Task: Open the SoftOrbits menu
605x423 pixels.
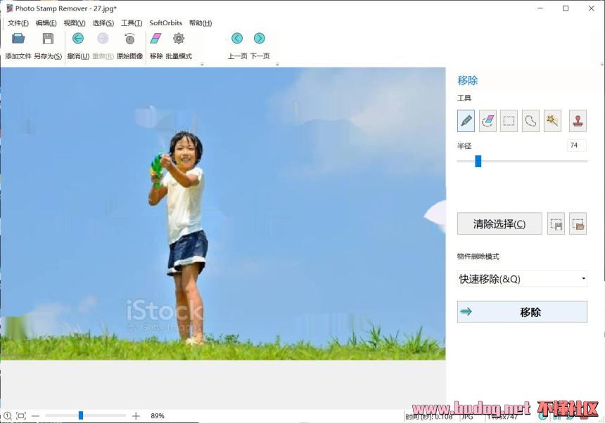Action: pos(165,23)
